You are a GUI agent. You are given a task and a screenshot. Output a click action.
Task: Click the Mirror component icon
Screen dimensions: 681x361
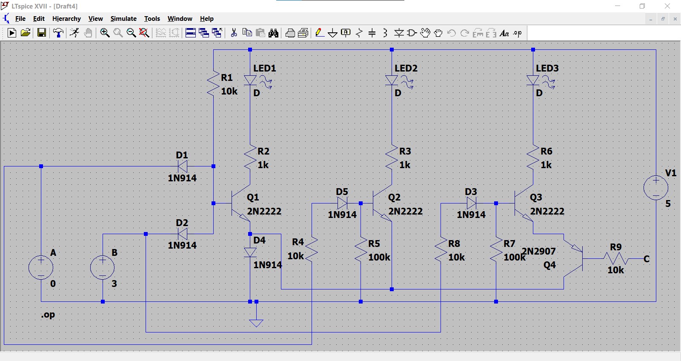coord(491,33)
